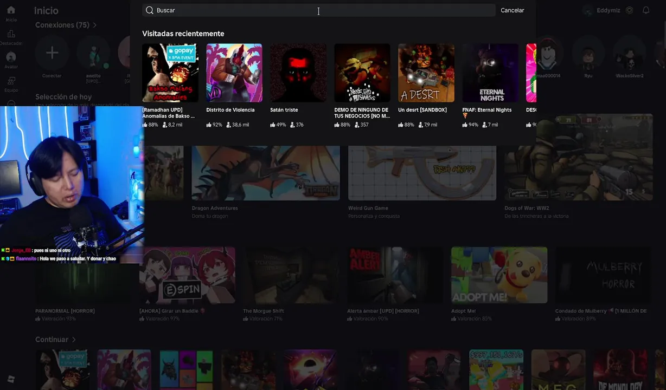This screenshot has width=666, height=390.
Task: Open Eddymiz profile in top bar
Action: [603, 10]
